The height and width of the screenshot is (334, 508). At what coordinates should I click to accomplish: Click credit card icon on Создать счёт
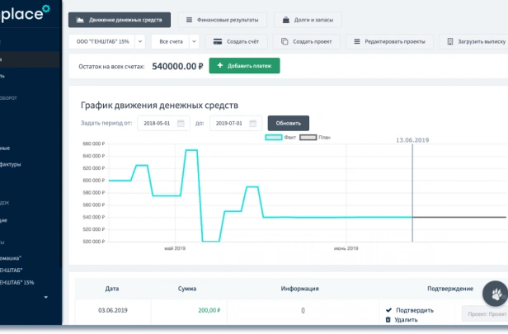pyautogui.click(x=218, y=41)
